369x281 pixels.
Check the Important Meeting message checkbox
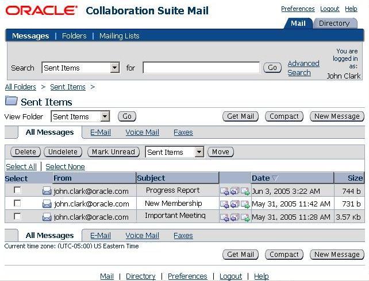(17, 216)
